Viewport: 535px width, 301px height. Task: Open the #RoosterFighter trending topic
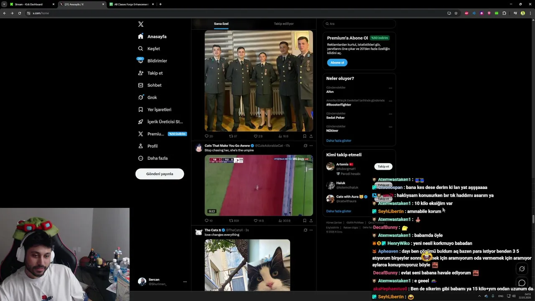coord(339,105)
